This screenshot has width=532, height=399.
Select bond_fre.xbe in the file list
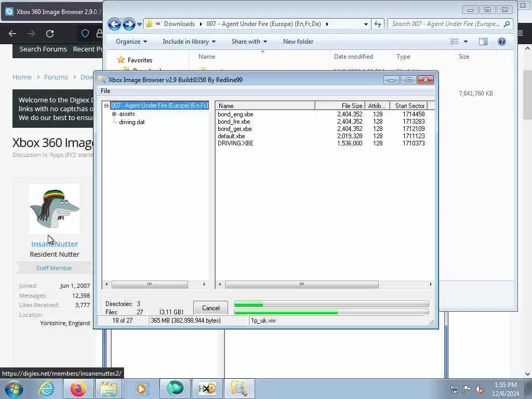[234, 122]
